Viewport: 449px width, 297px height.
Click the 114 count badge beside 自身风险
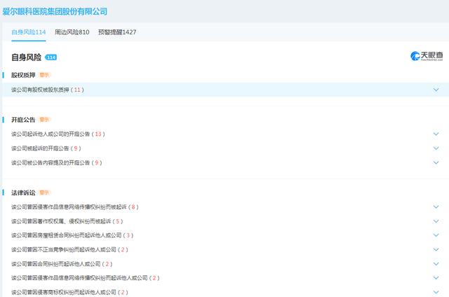(x=51, y=57)
